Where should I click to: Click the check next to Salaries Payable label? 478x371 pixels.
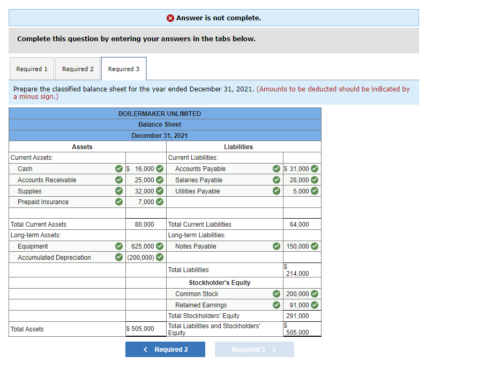pyautogui.click(x=277, y=180)
